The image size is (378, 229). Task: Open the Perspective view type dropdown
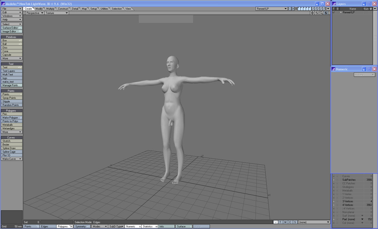click(34, 13)
